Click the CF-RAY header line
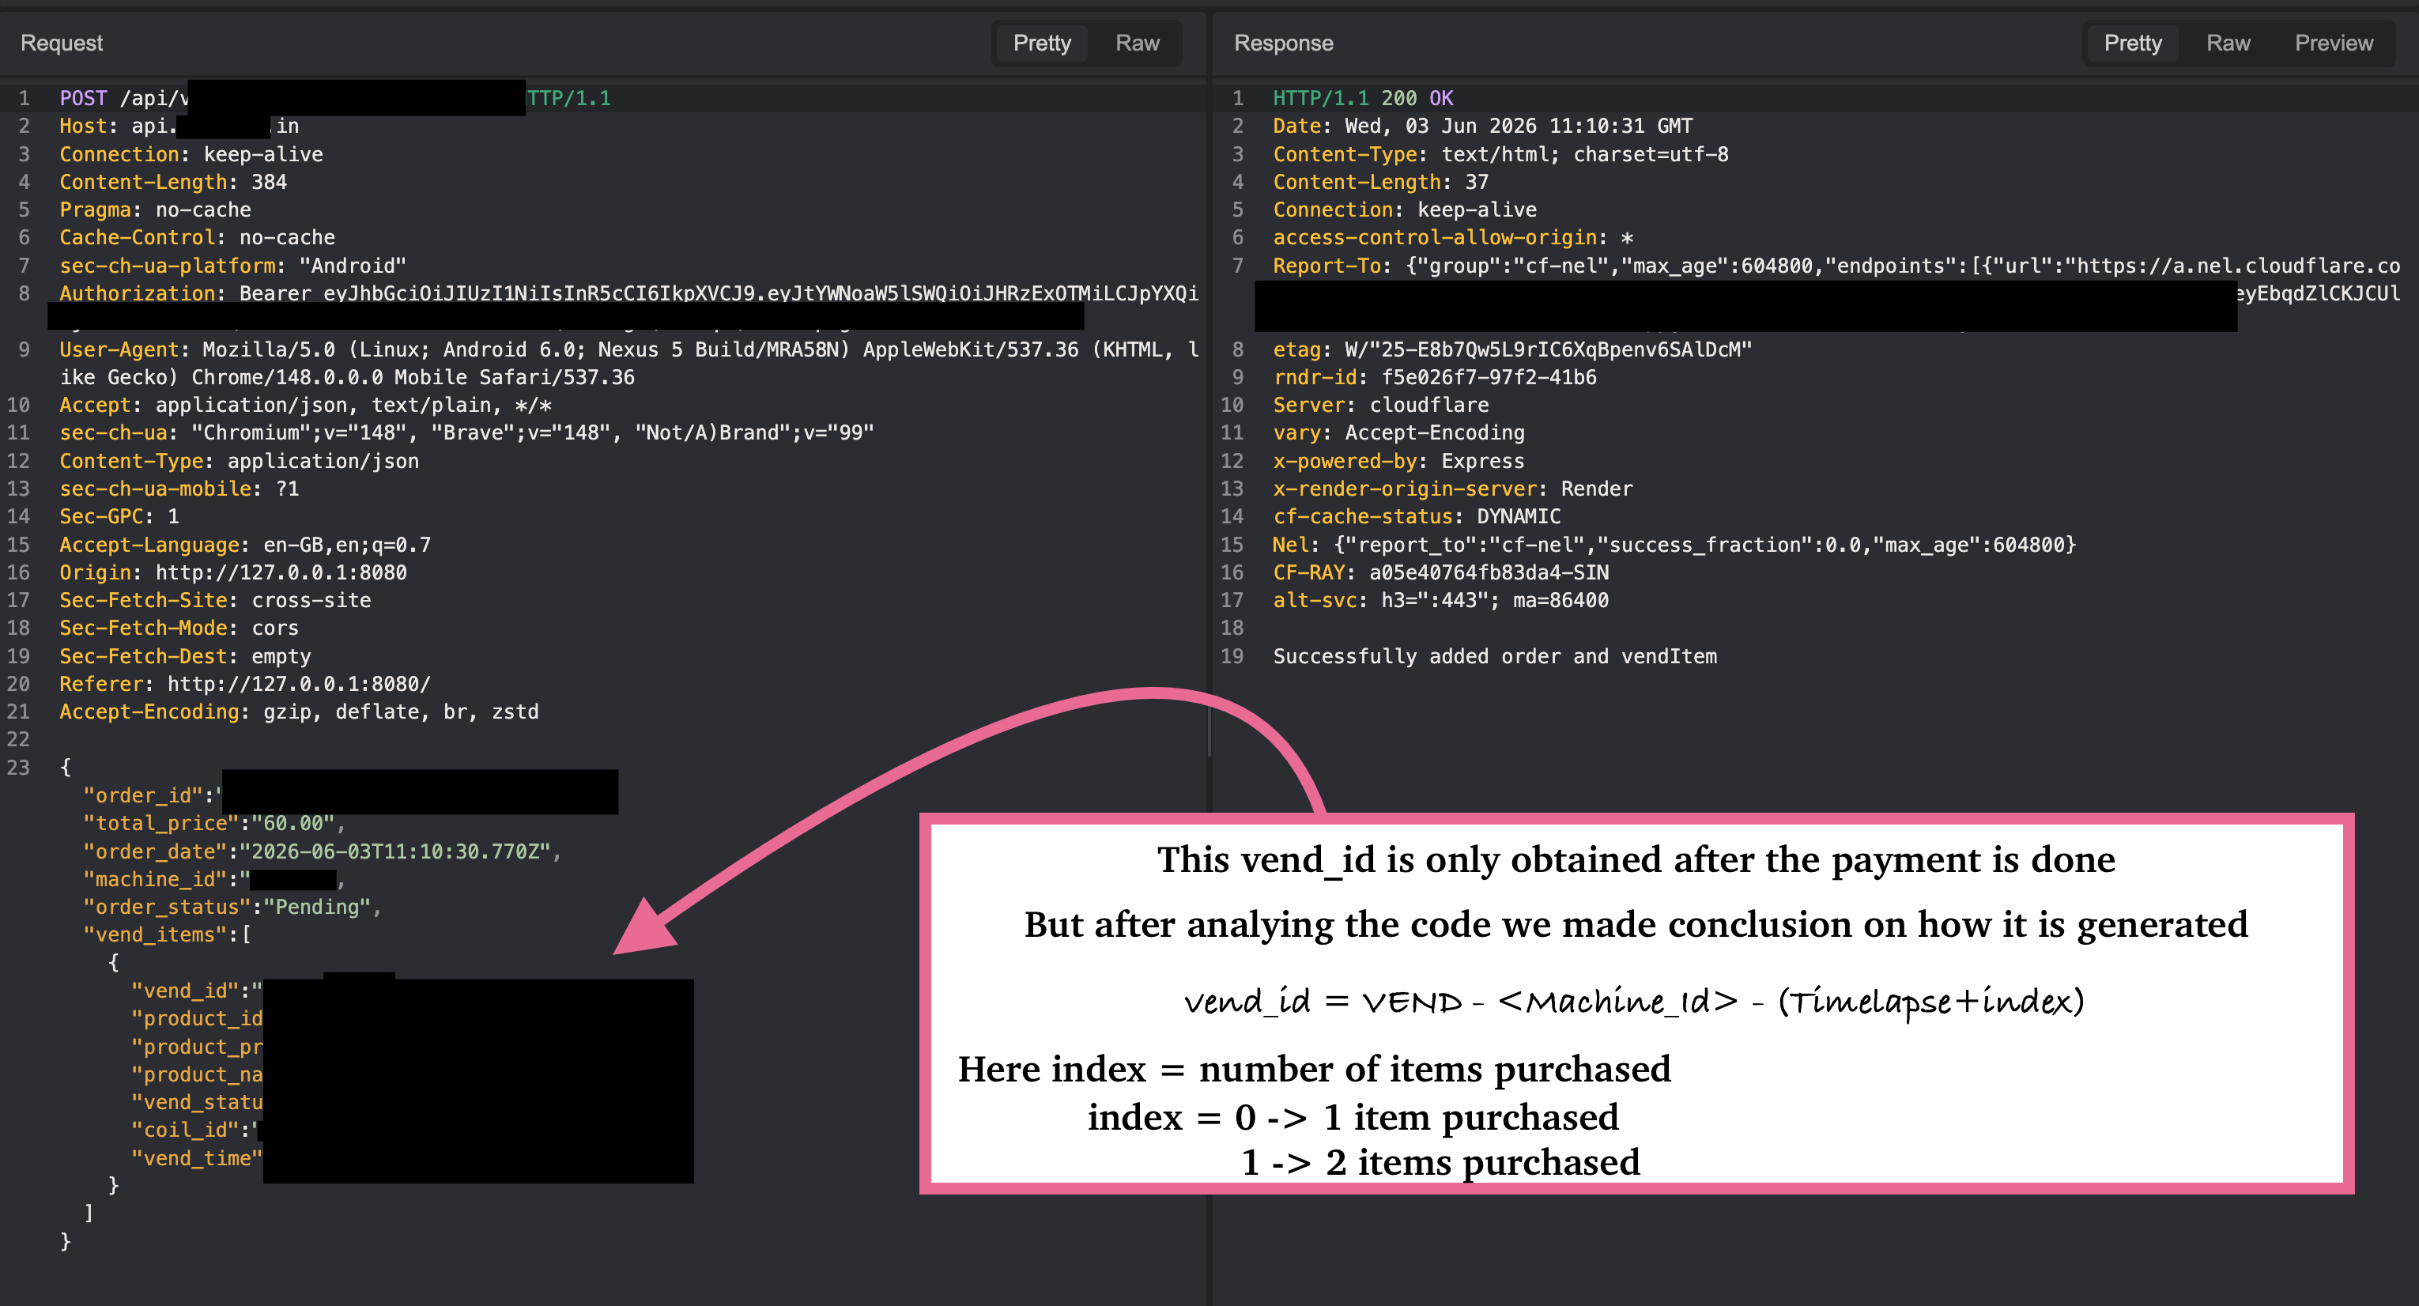 [1440, 572]
